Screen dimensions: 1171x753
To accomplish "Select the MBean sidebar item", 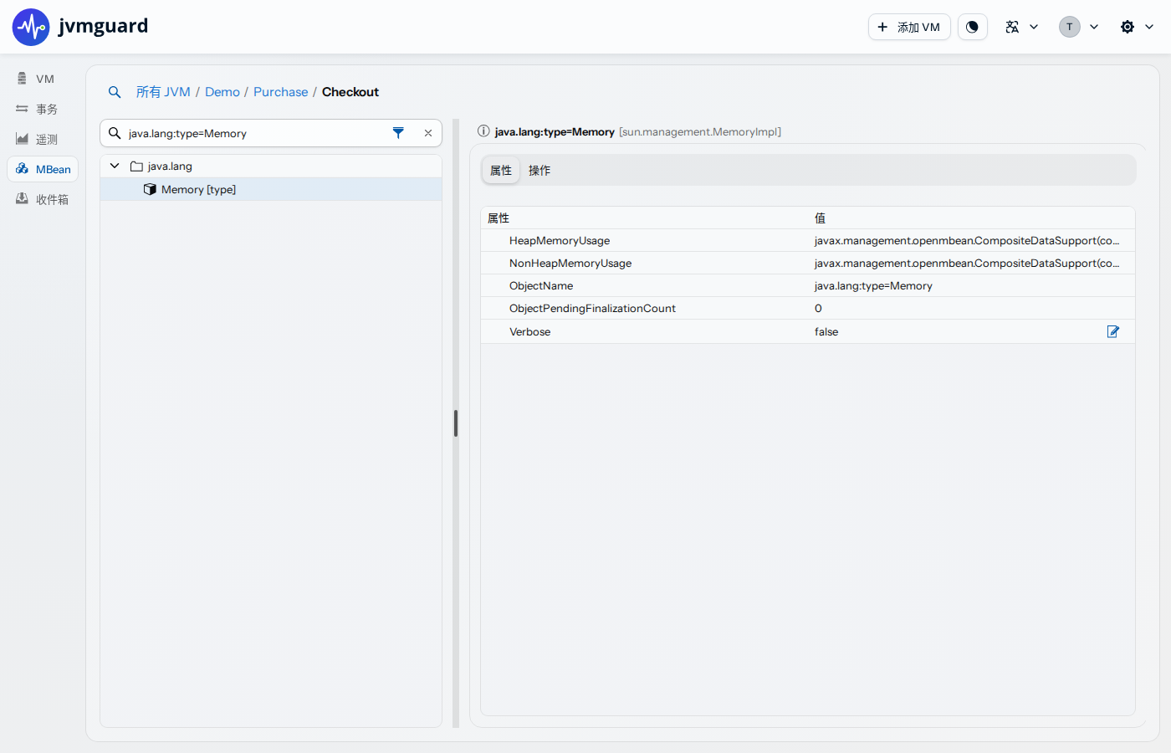I will (43, 169).
